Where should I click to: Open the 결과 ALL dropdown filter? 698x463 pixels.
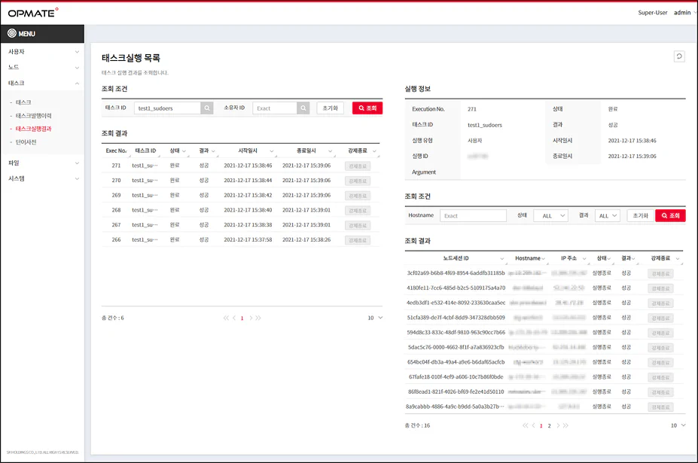coord(606,216)
